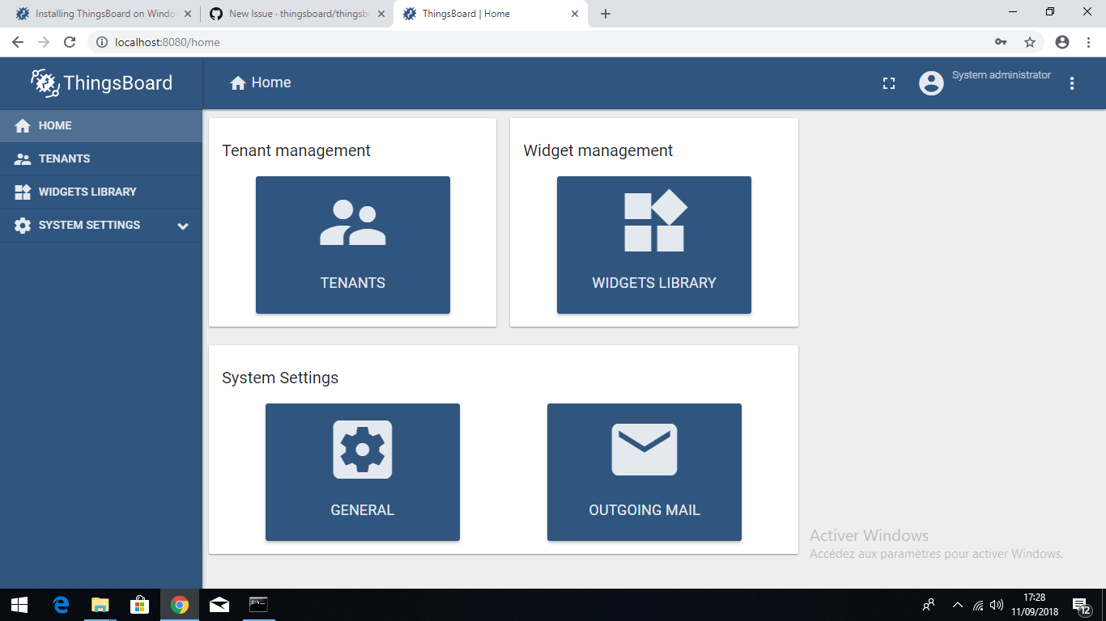Click the System Settings card heading
This screenshot has height=621, width=1106.
280,378
